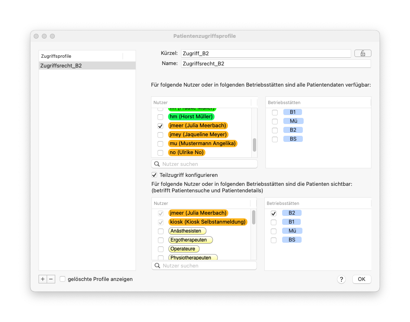The height and width of the screenshot is (322, 410).
Task: Uncheck jmeer (Julia Meerbach) in the full-access user list
Action: click(x=160, y=126)
